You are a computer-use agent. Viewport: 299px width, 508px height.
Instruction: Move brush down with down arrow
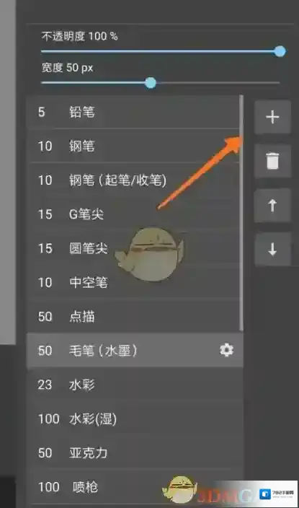pos(272,250)
